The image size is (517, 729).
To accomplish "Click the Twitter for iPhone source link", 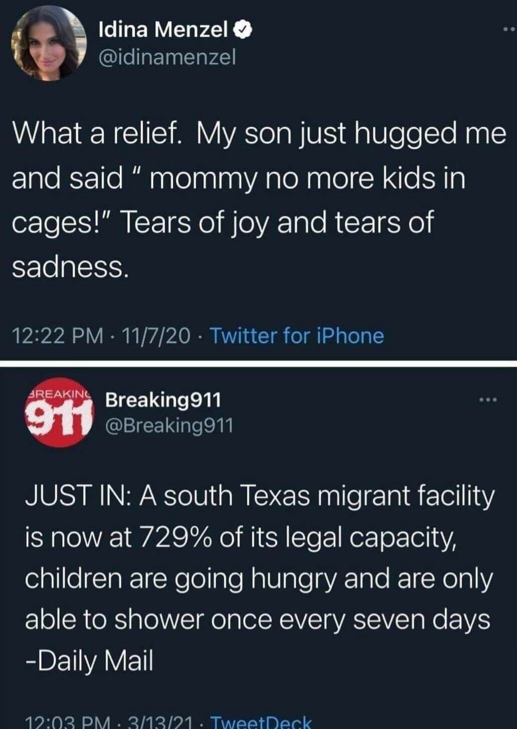I will pyautogui.click(x=297, y=335).
